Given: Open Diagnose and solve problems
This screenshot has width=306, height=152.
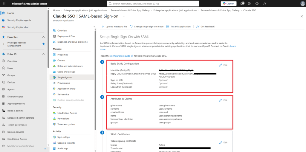Looking at the screenshot, I should pyautogui.click(x=72, y=42).
